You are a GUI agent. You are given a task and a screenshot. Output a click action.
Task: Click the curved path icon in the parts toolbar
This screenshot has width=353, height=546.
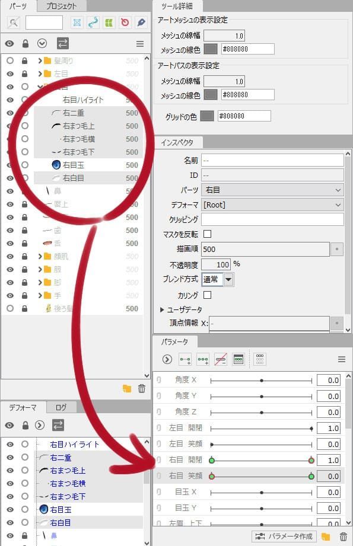[93, 23]
